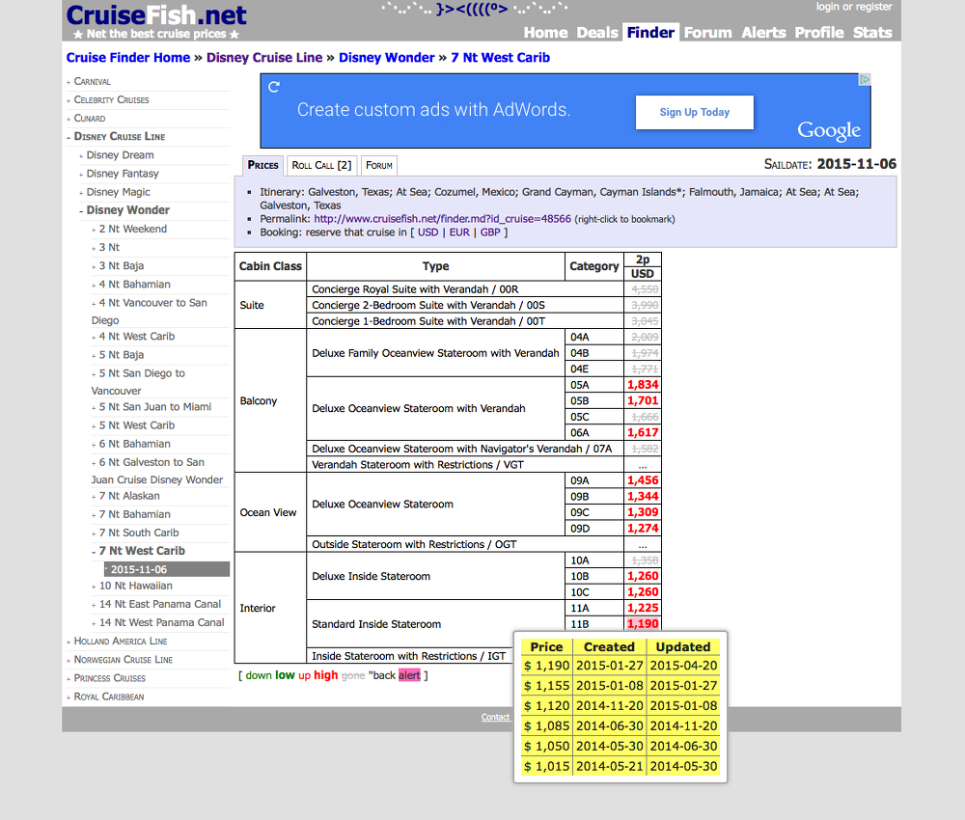Select Disney Fantasy ship

coord(123,174)
